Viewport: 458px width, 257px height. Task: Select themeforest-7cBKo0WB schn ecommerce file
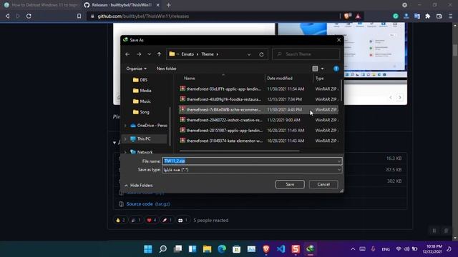tap(258, 109)
